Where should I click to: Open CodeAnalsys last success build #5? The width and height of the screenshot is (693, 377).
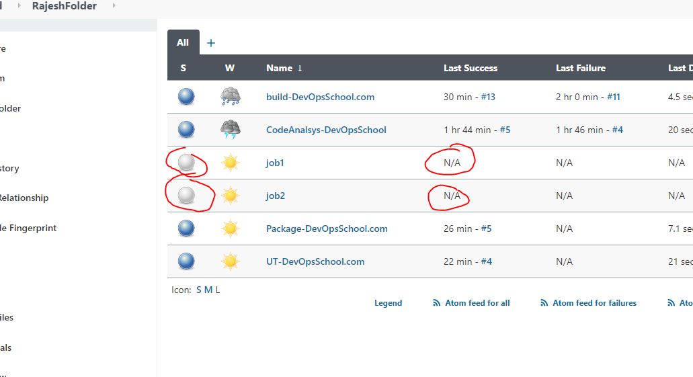[x=505, y=130]
